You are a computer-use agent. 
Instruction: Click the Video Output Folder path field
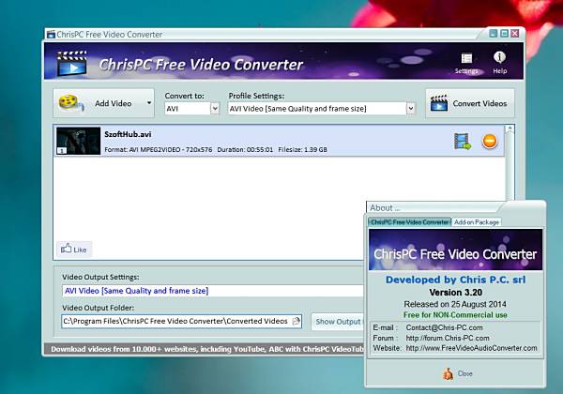tap(181, 321)
